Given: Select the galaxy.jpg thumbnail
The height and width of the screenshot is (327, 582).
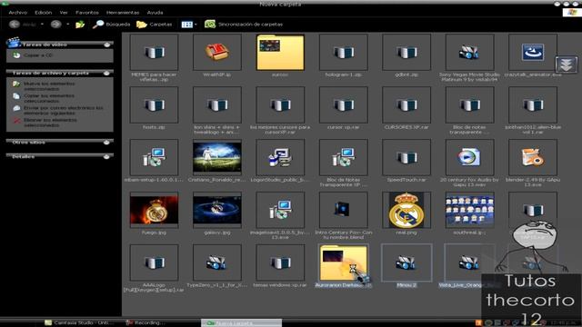Looking at the screenshot, I should point(217,210).
